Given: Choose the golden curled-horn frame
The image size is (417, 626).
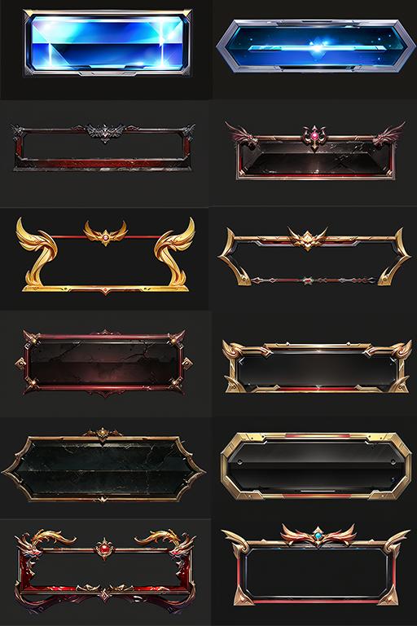Looking at the screenshot, I should (x=105, y=255).
